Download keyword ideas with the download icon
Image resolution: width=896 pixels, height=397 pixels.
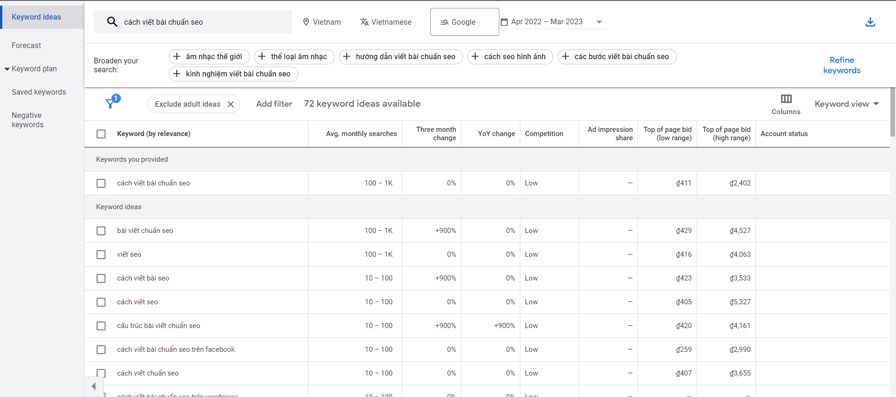(870, 22)
